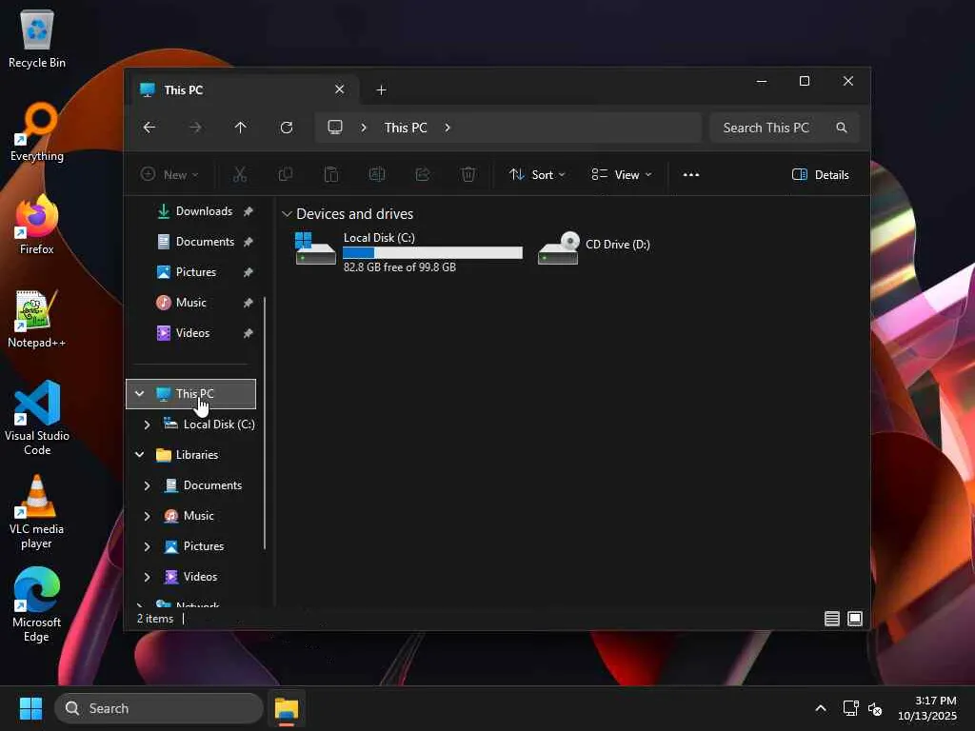Unpin Downloads using its pin icon

tap(249, 211)
